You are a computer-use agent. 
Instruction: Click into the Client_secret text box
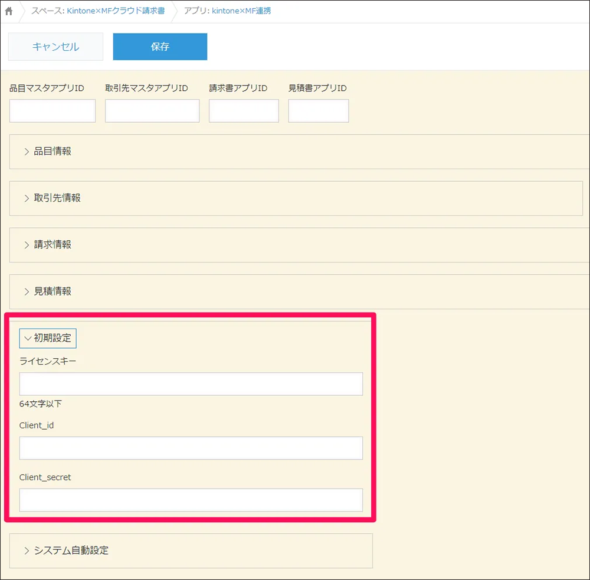pyautogui.click(x=191, y=500)
